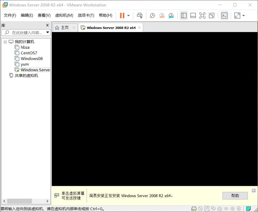Open the snapshot manager

point(171,16)
